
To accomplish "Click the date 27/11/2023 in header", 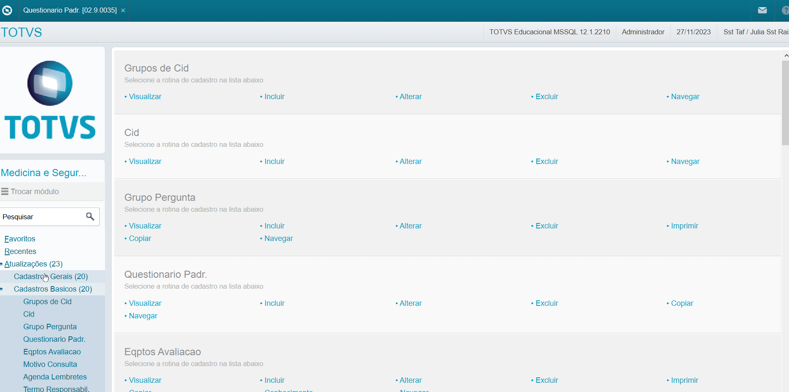I will (694, 32).
